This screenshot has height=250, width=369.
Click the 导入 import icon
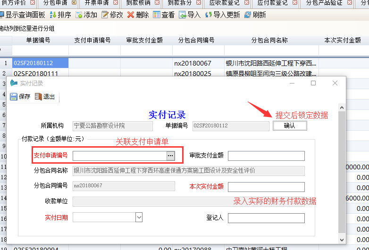pyautogui.click(x=183, y=15)
